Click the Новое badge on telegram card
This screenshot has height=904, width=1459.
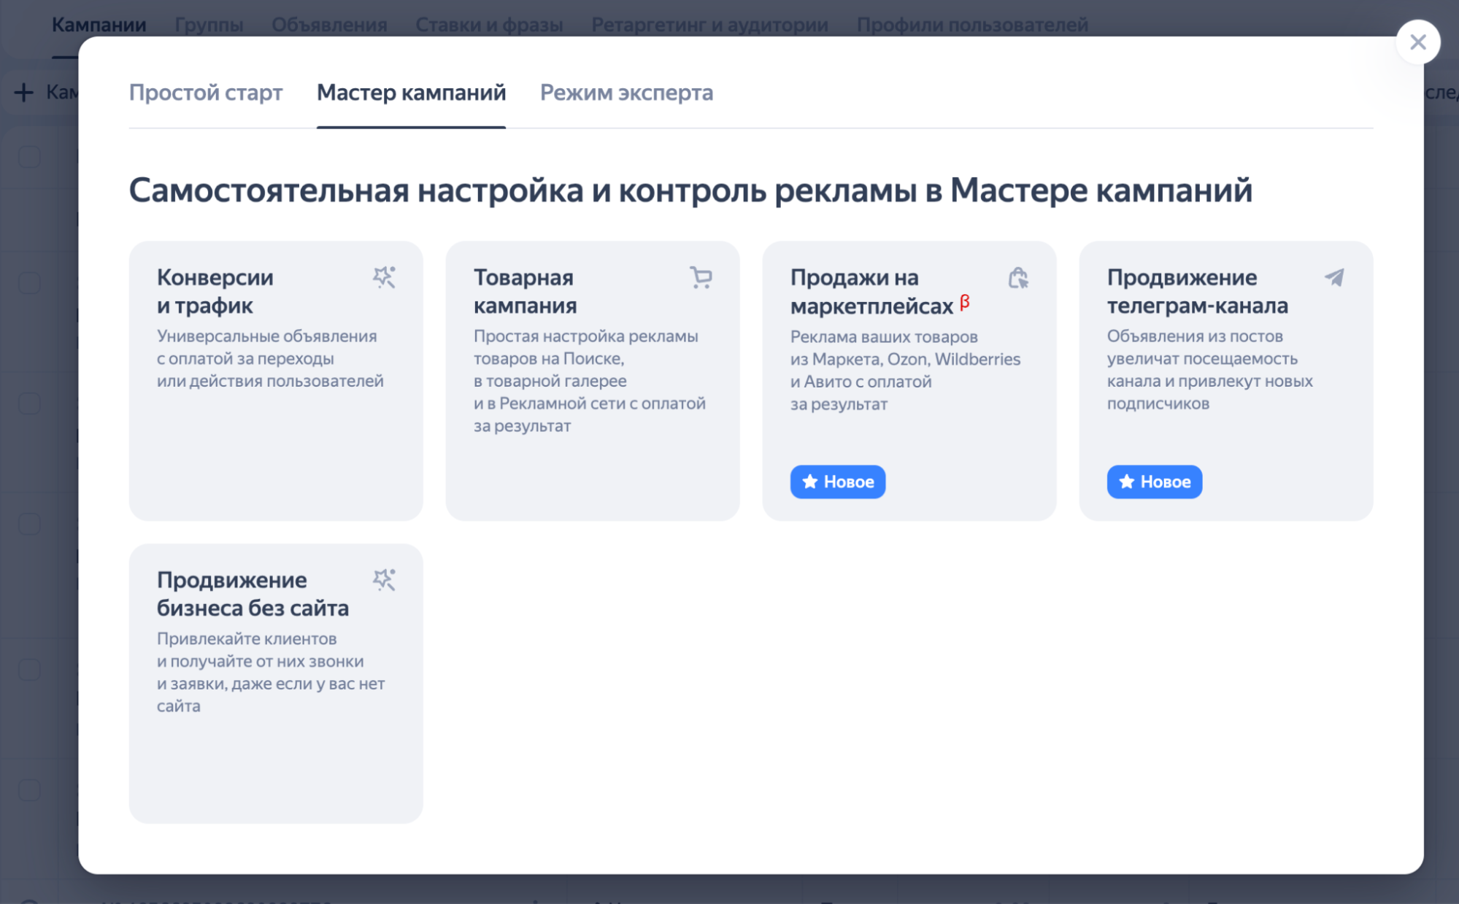coord(1155,482)
